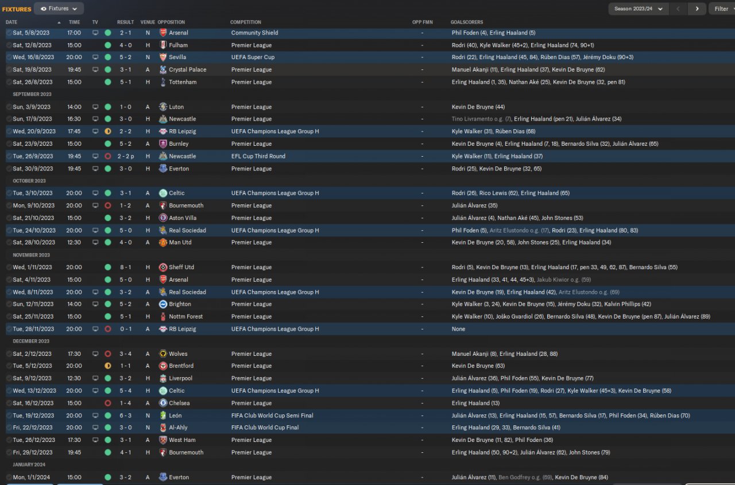The image size is (735, 485).
Task: Sort by the OPP FMN column header
Action: pos(423,22)
